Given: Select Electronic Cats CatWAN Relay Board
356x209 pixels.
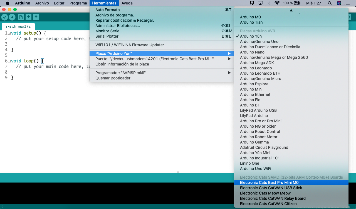Looking at the screenshot, I should coord(291,198).
